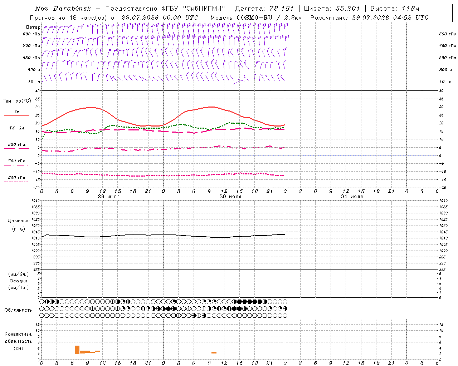Click the 850 гПа temperature legend entry
This screenshot has width=458, height=366.
[x=17, y=144]
